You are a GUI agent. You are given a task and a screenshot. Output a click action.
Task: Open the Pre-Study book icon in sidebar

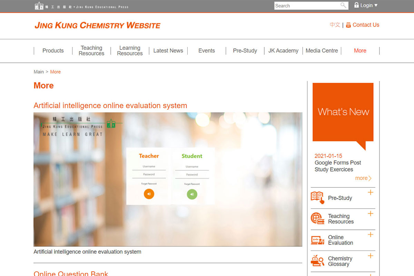(318, 198)
